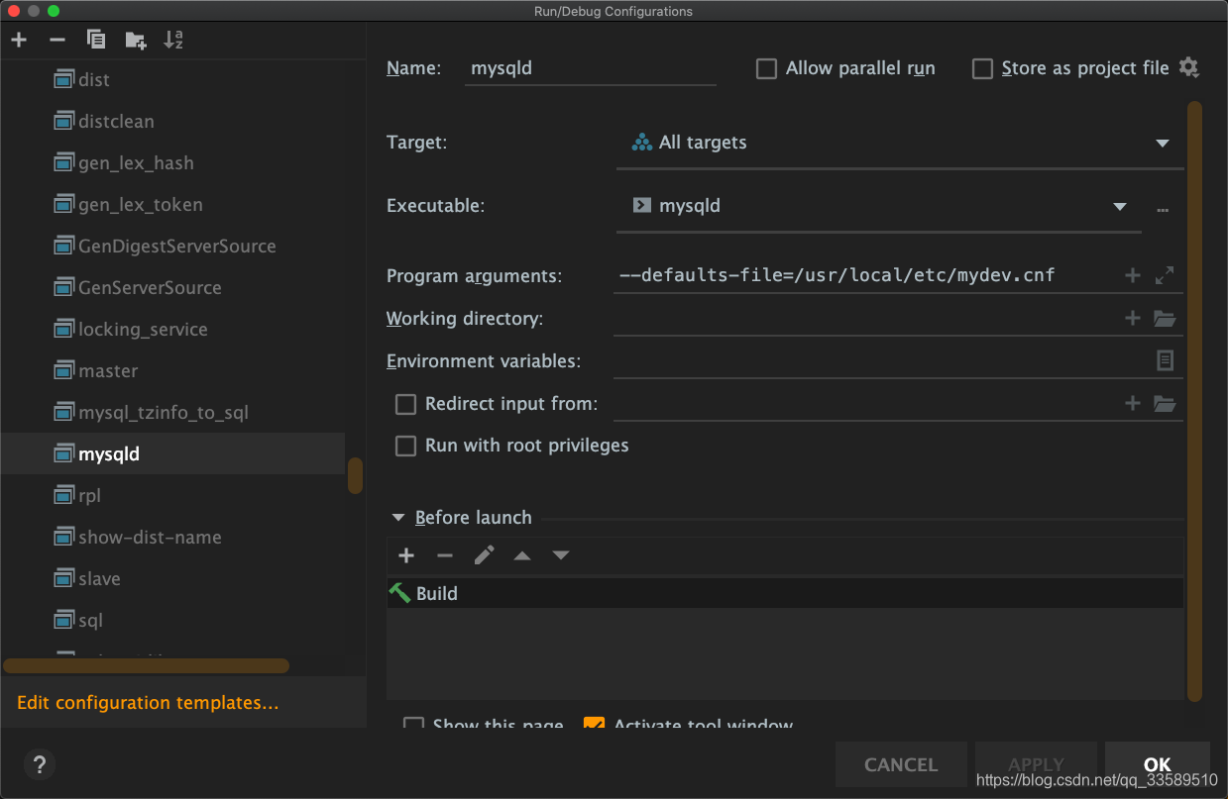Click the settings panel vertical scrollbar

point(1194,400)
